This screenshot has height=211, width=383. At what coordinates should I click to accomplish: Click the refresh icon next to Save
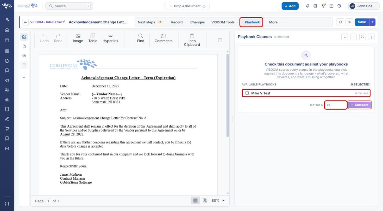click(340, 22)
